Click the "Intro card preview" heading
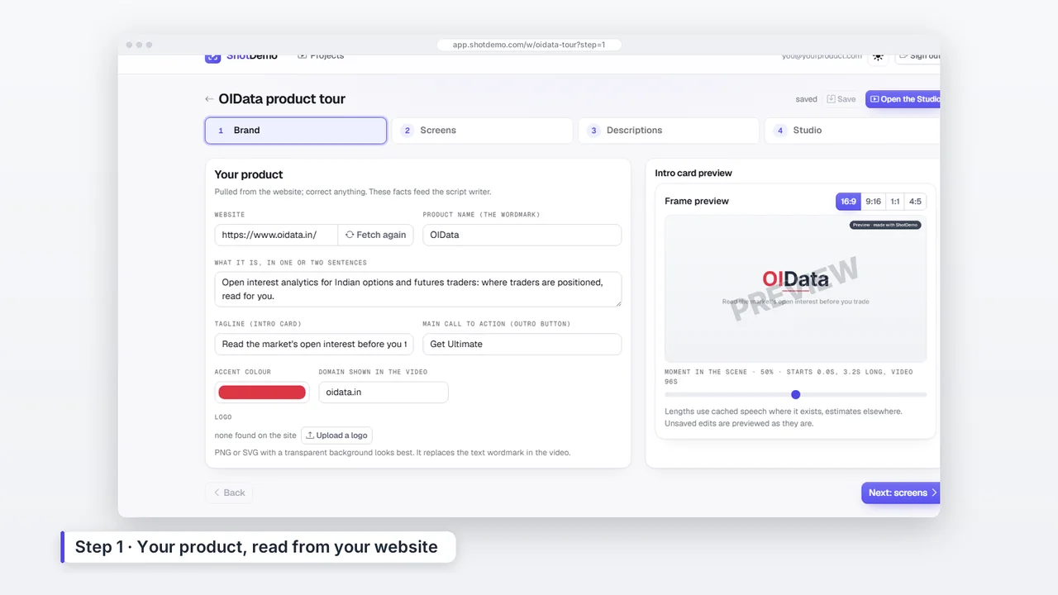The image size is (1058, 595). (x=693, y=174)
